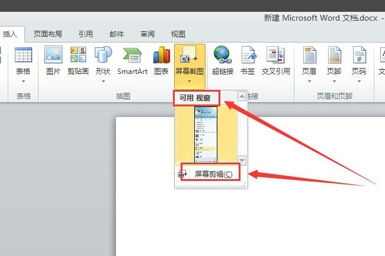
Task: Insert a SmartArt graphic
Action: pos(132,60)
